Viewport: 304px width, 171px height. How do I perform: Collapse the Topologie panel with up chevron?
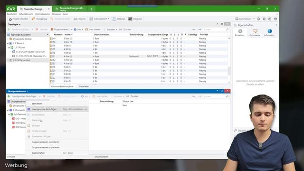tap(218, 24)
